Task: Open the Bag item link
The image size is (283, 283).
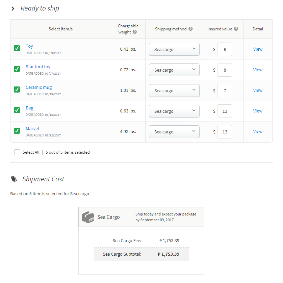Action: [x=30, y=108]
